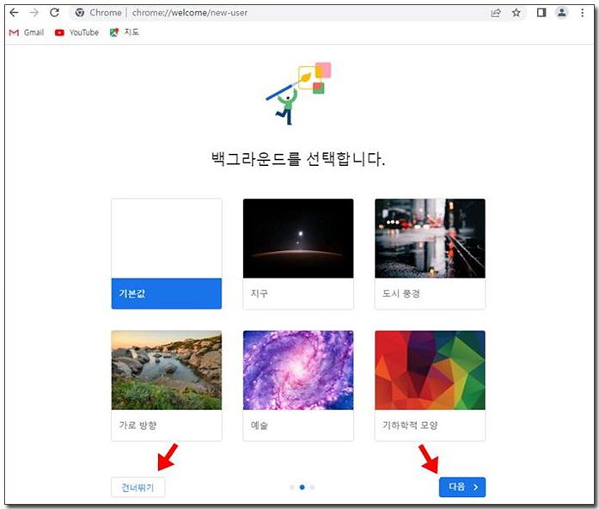Image resolution: width=599 pixels, height=509 pixels.
Task: Click the address bar URL chrome://welcome/new-user
Action: [189, 13]
